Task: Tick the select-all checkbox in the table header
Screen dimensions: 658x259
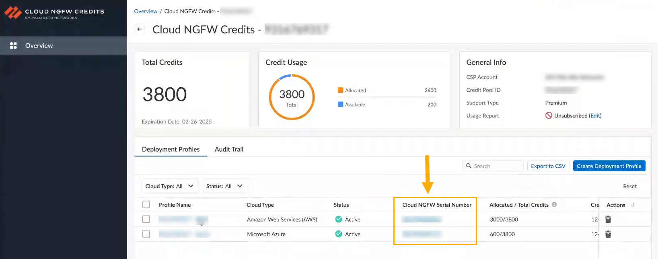Action: (146, 204)
